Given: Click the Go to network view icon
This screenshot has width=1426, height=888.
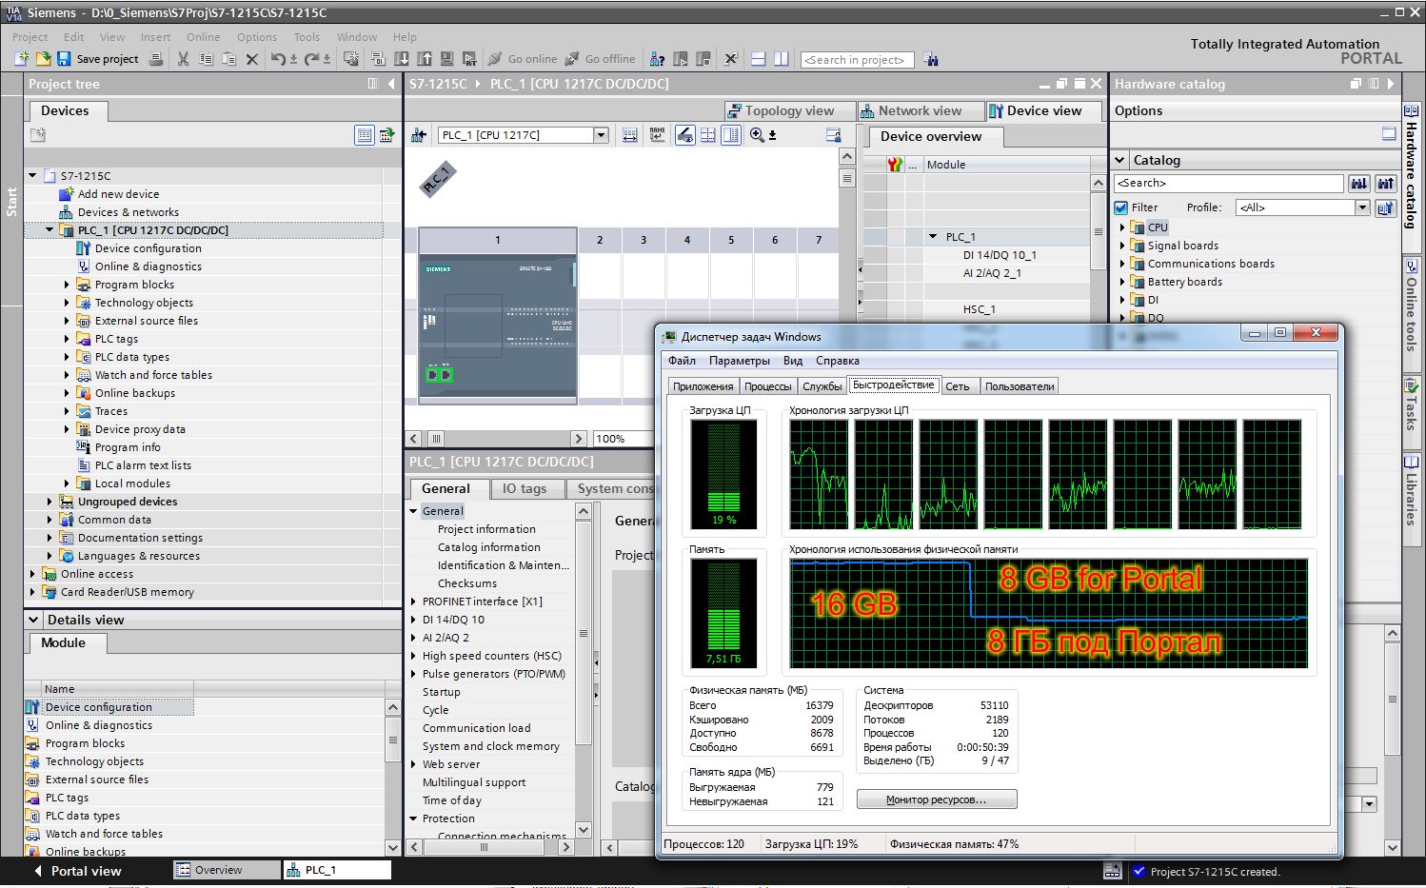Looking at the screenshot, I should click(419, 135).
